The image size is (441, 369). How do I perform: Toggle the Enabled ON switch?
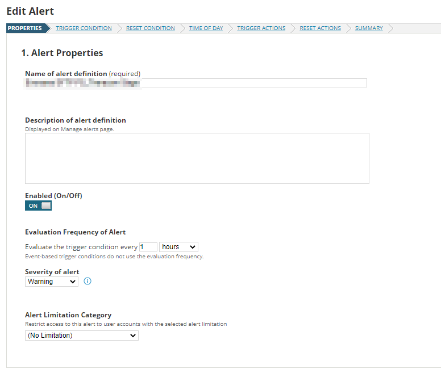[x=38, y=206]
